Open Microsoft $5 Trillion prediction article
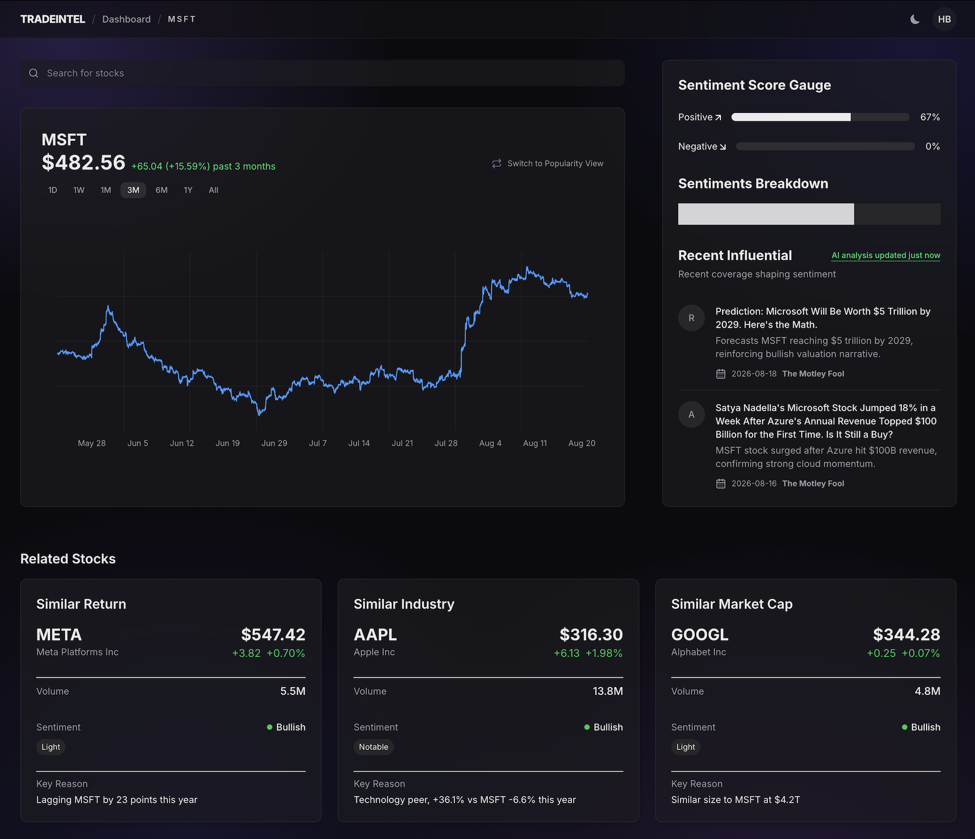The height and width of the screenshot is (839, 975). click(x=823, y=318)
